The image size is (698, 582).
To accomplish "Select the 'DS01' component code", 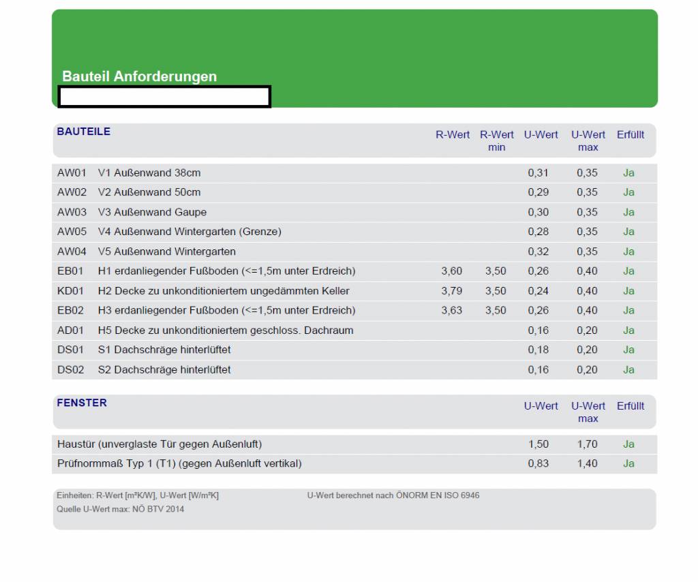I will 70,350.
